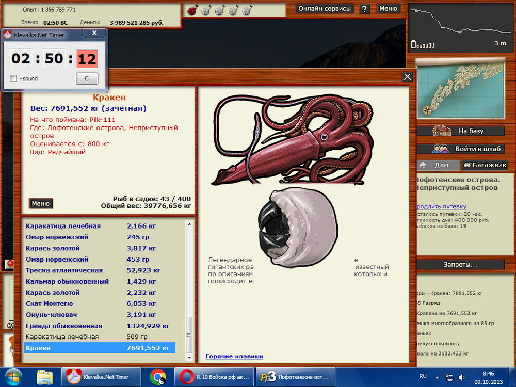Switch to the Дом tab
This screenshot has width=516, height=387.
tap(438, 166)
